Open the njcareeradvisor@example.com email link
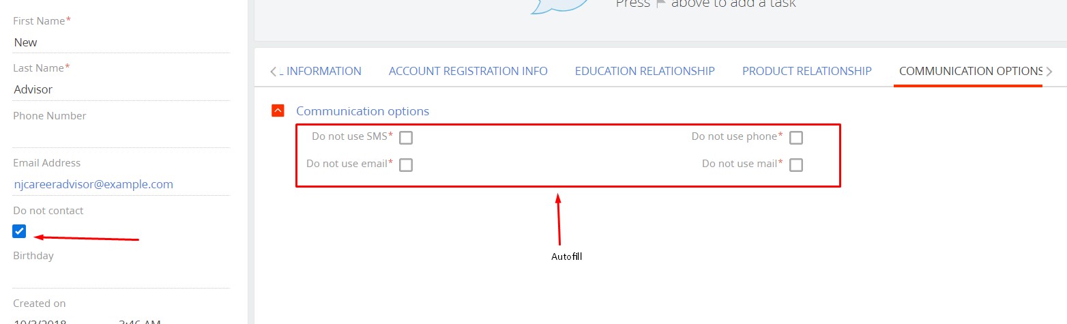Viewport: 1067px width, 324px height. coord(93,184)
